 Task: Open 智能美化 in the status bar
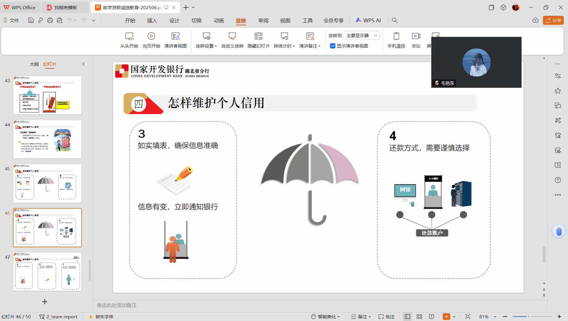[x=326, y=317]
